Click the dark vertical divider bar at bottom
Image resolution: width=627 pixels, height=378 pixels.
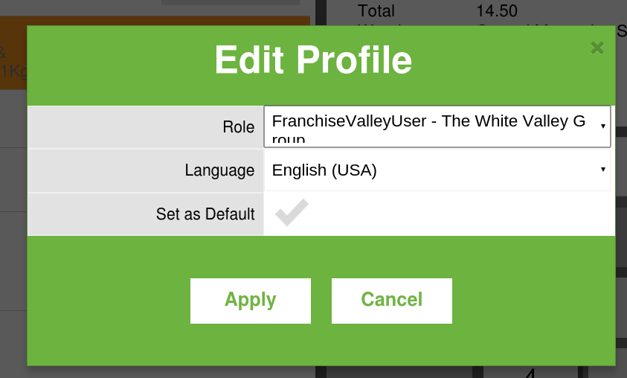coord(321,371)
